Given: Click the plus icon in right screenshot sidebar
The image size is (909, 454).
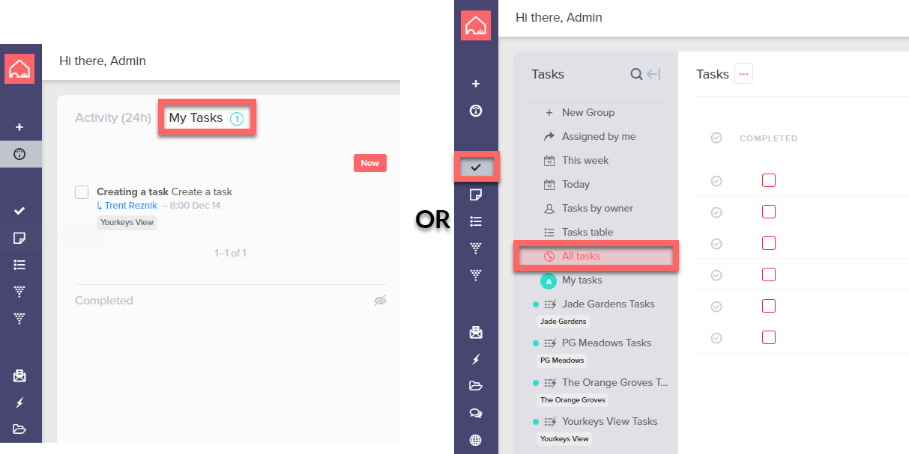Looking at the screenshot, I should pyautogui.click(x=475, y=84).
